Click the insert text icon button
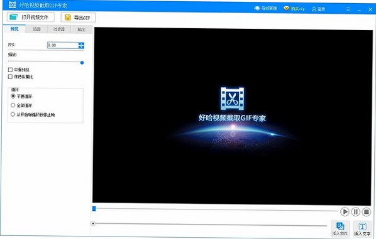Viewport: 376px width, 239px height. 362,229
